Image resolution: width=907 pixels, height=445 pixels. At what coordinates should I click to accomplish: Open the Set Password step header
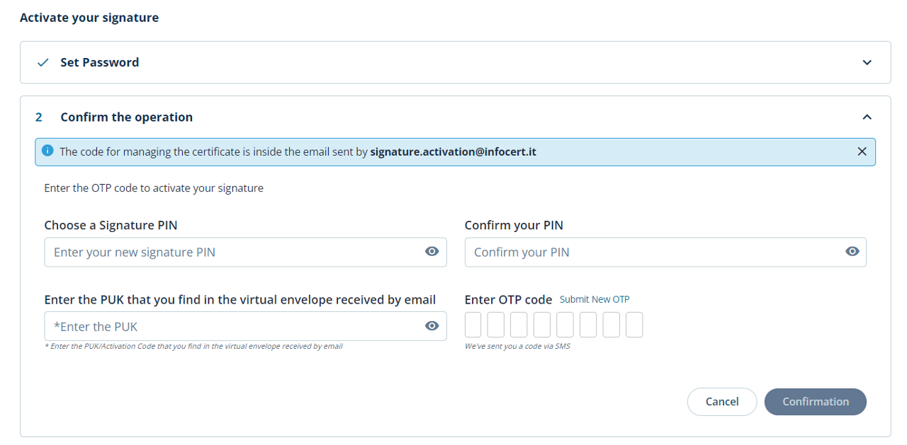99,62
